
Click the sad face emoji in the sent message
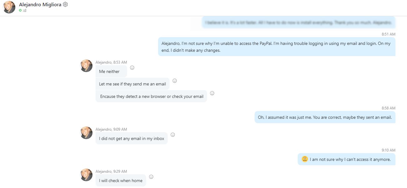305,159
